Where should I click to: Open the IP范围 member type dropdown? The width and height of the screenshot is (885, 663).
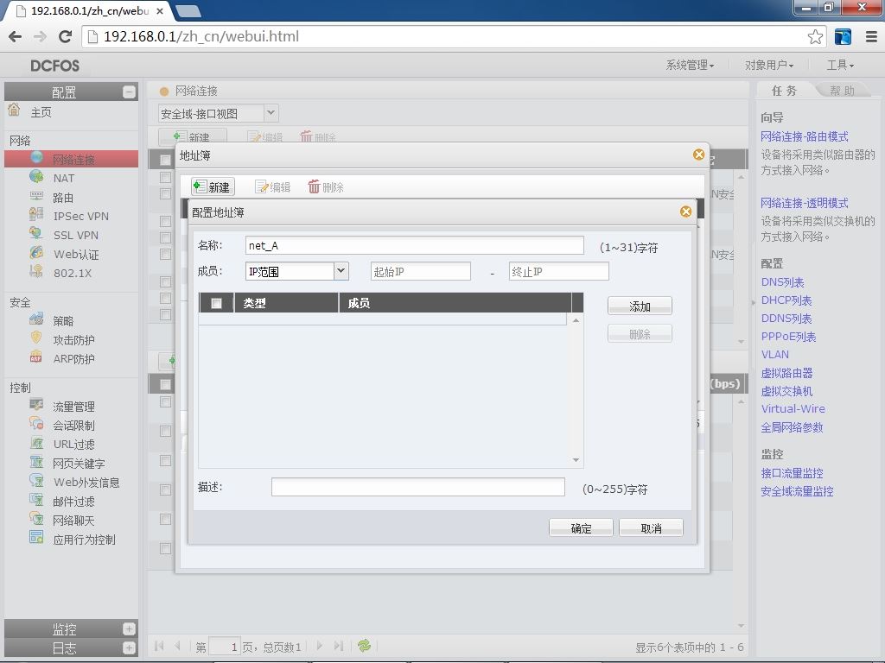point(341,271)
